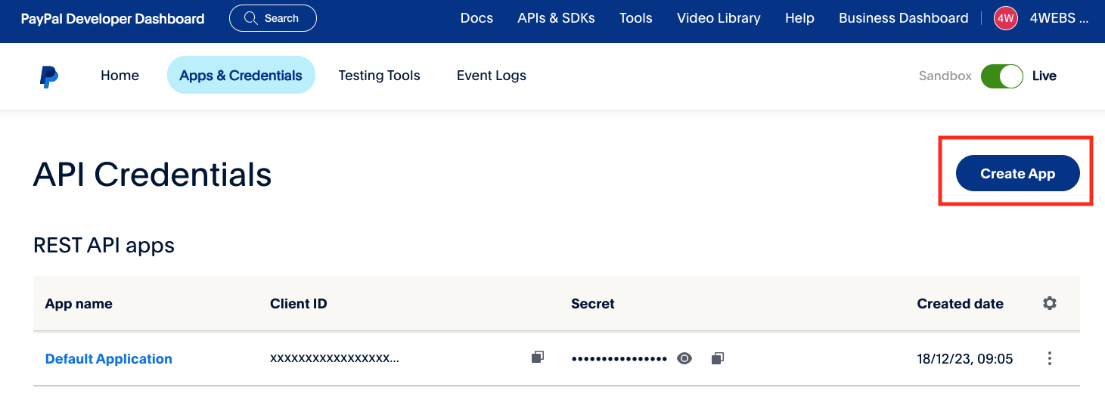This screenshot has width=1105, height=418.
Task: Click the API Credentials heading
Action: 153,175
